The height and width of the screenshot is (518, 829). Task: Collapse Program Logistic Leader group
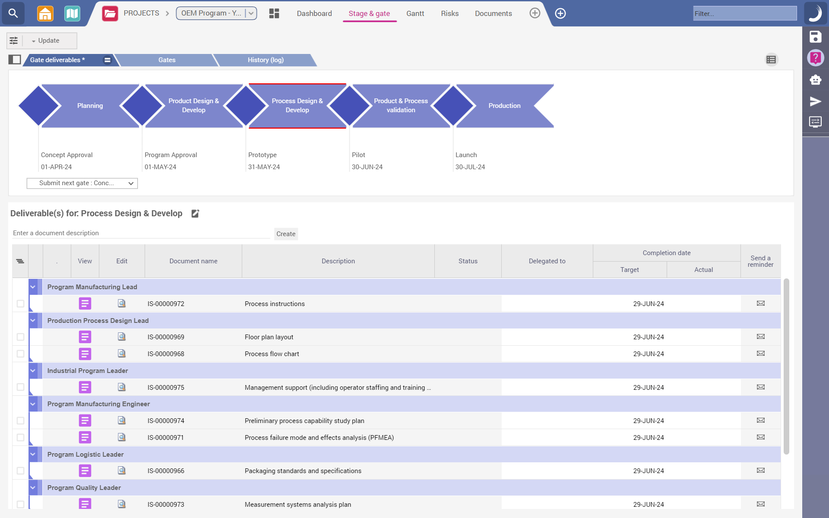[33, 454]
